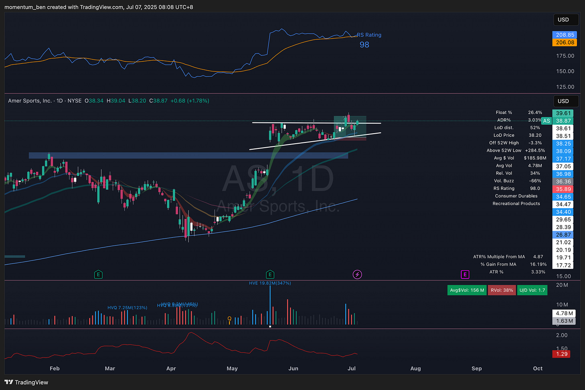Image resolution: width=585 pixels, height=390 pixels.
Task: Click the ATR% Multiple From MA row
Action: point(508,257)
